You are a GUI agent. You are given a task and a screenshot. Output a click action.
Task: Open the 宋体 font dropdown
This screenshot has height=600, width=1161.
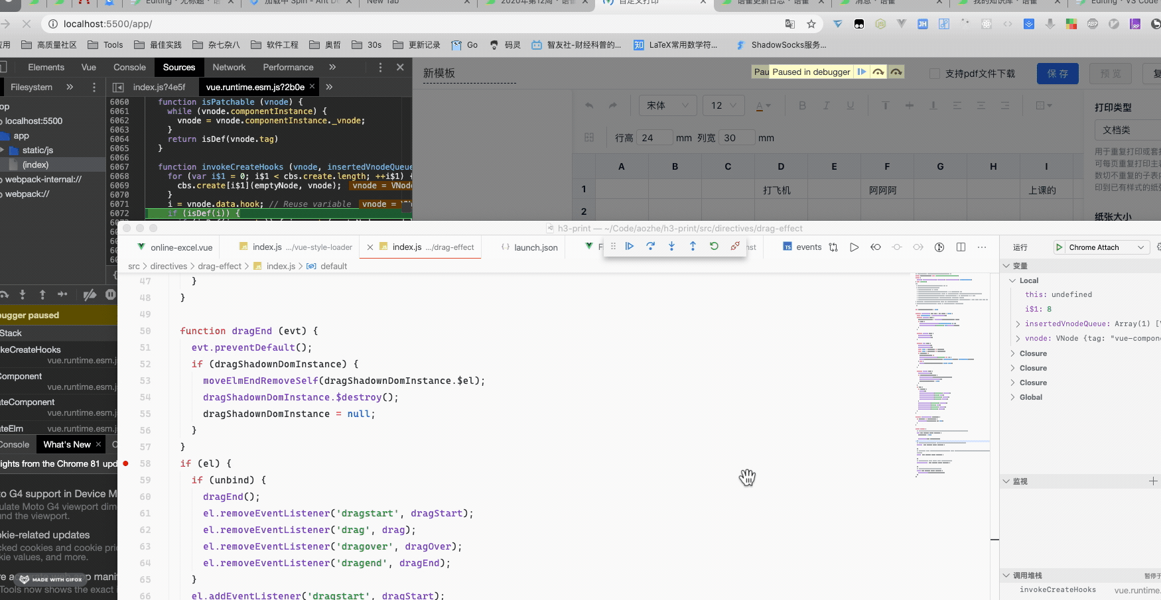668,105
